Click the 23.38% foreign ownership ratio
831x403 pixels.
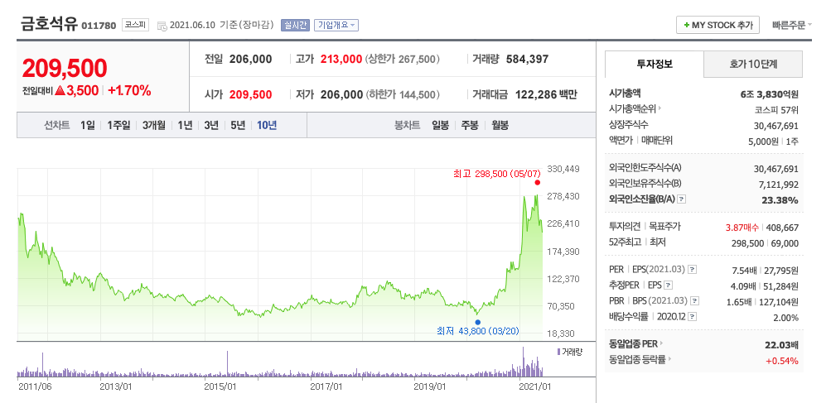click(781, 200)
